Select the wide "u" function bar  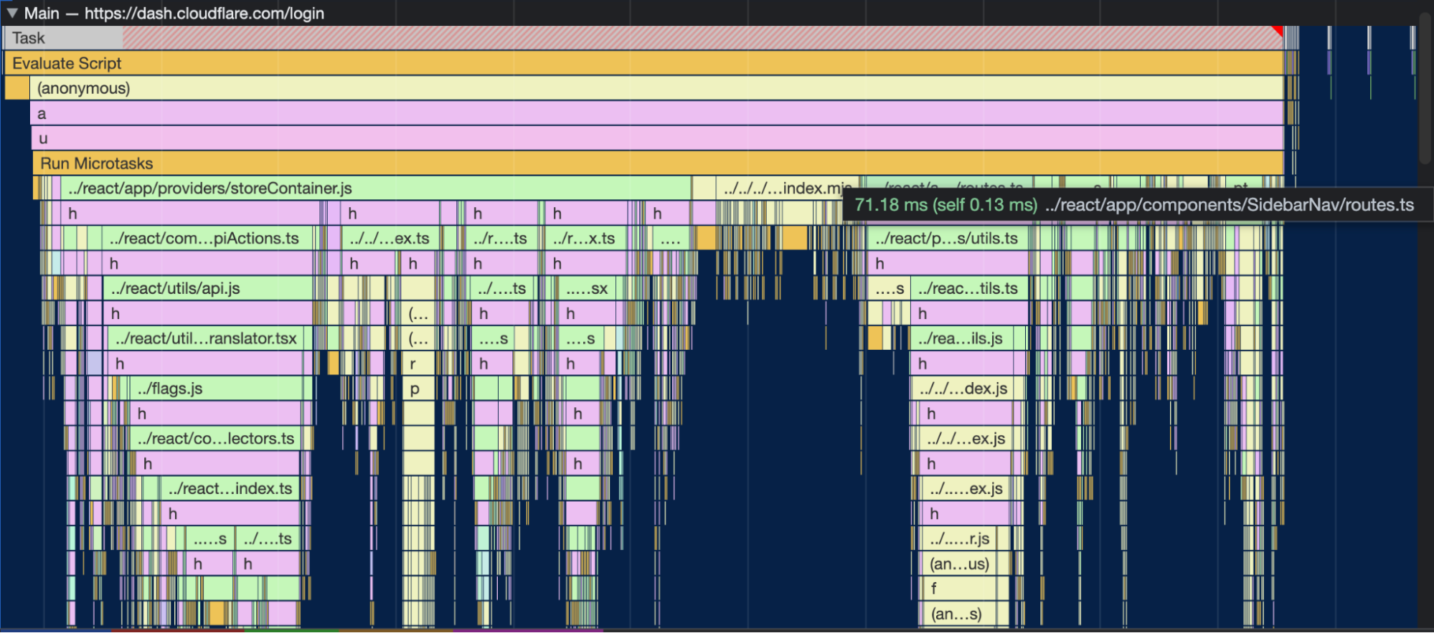(x=646, y=138)
